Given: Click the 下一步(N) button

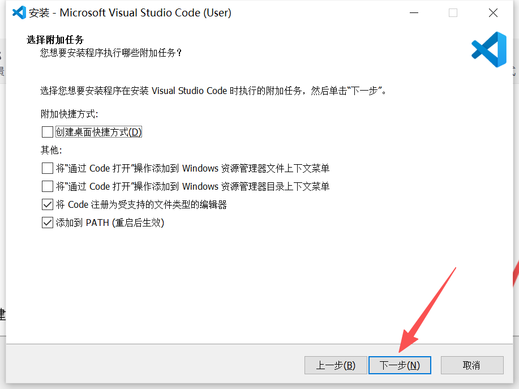Looking at the screenshot, I should tap(400, 365).
